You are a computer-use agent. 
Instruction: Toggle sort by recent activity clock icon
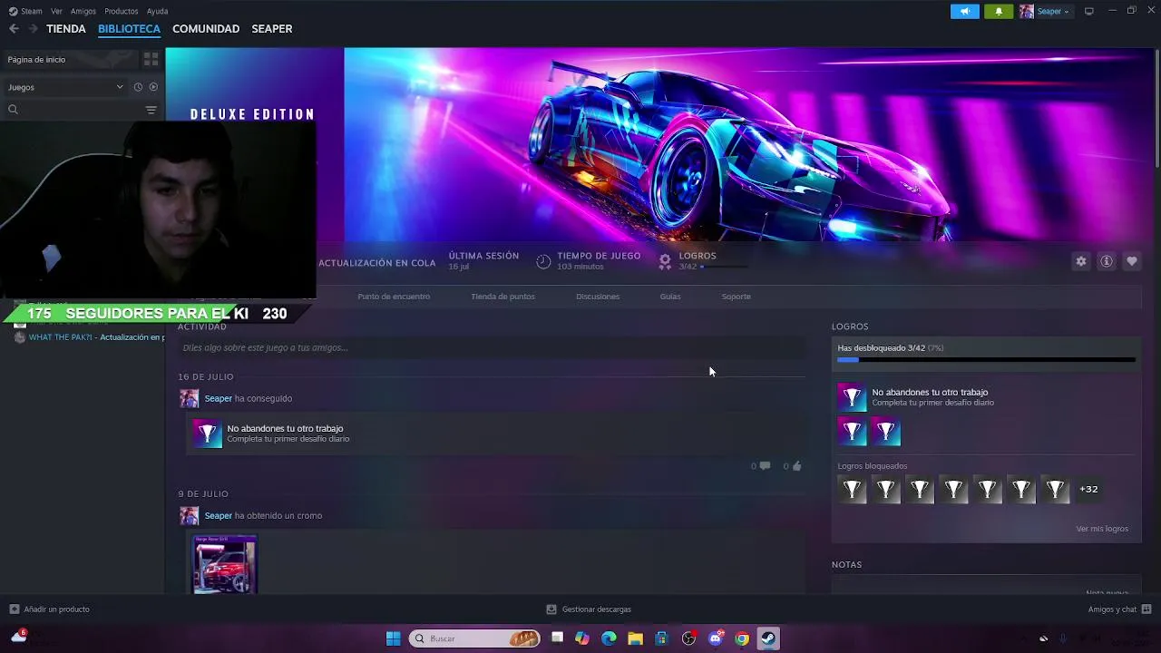pyautogui.click(x=138, y=87)
